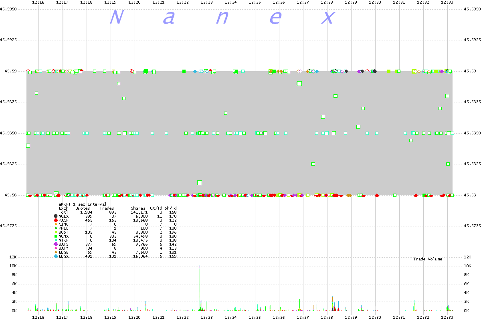Click NTRF shares value 18,475
Viewport: 481px width, 320px height.
(141, 240)
